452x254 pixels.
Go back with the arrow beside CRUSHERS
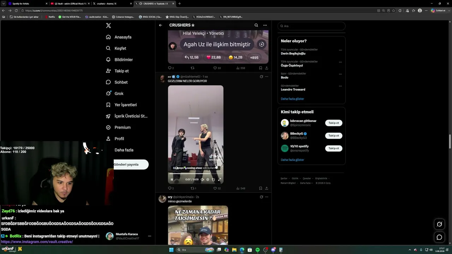click(x=160, y=25)
